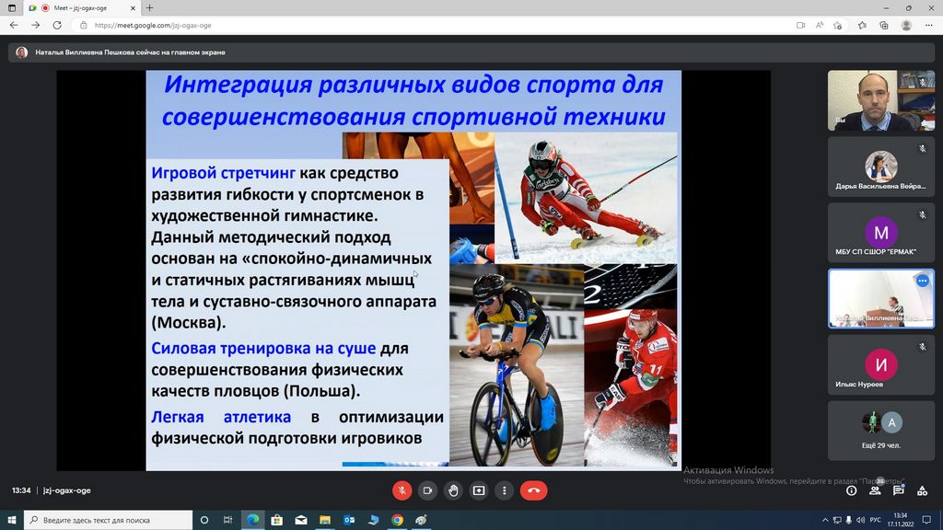Image resolution: width=943 pixels, height=530 pixels.
Task: Open options on the presenter's highlighted tile
Action: coord(922,281)
